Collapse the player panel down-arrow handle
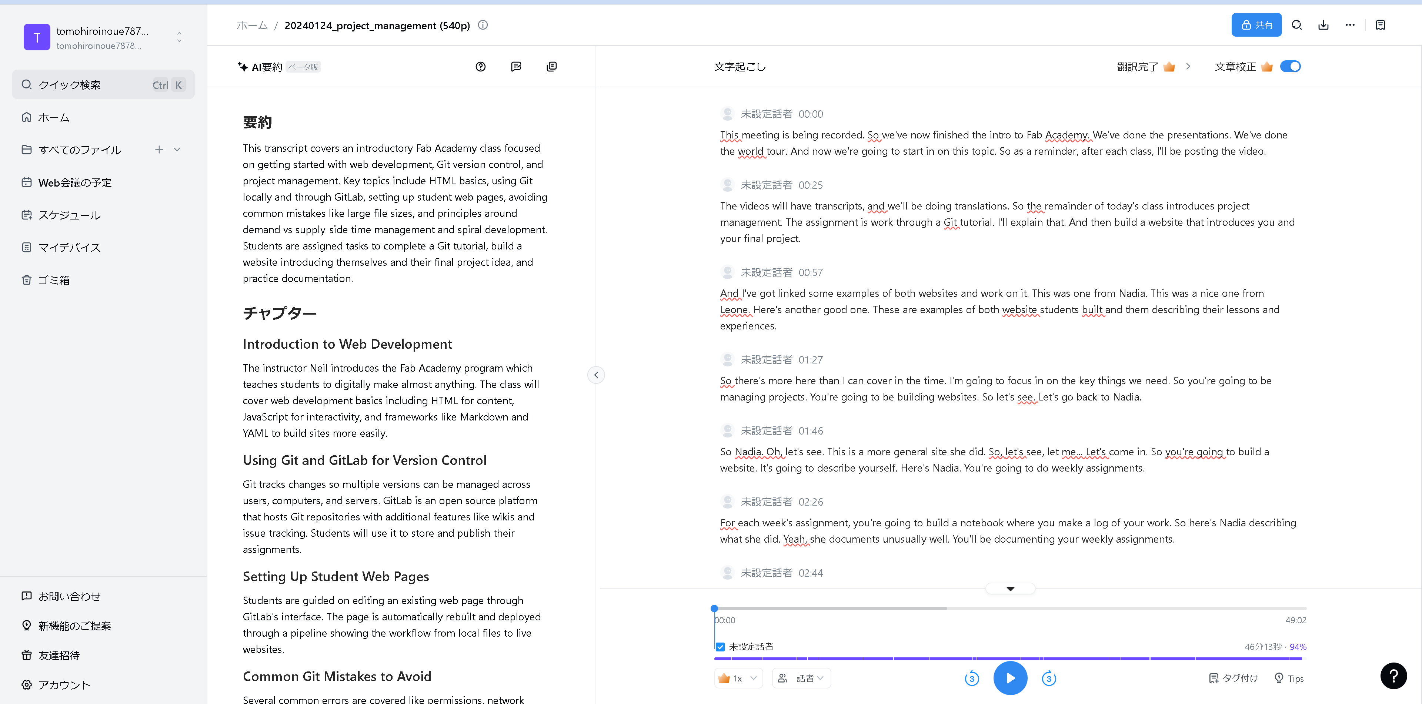1422x704 pixels. (x=1009, y=589)
